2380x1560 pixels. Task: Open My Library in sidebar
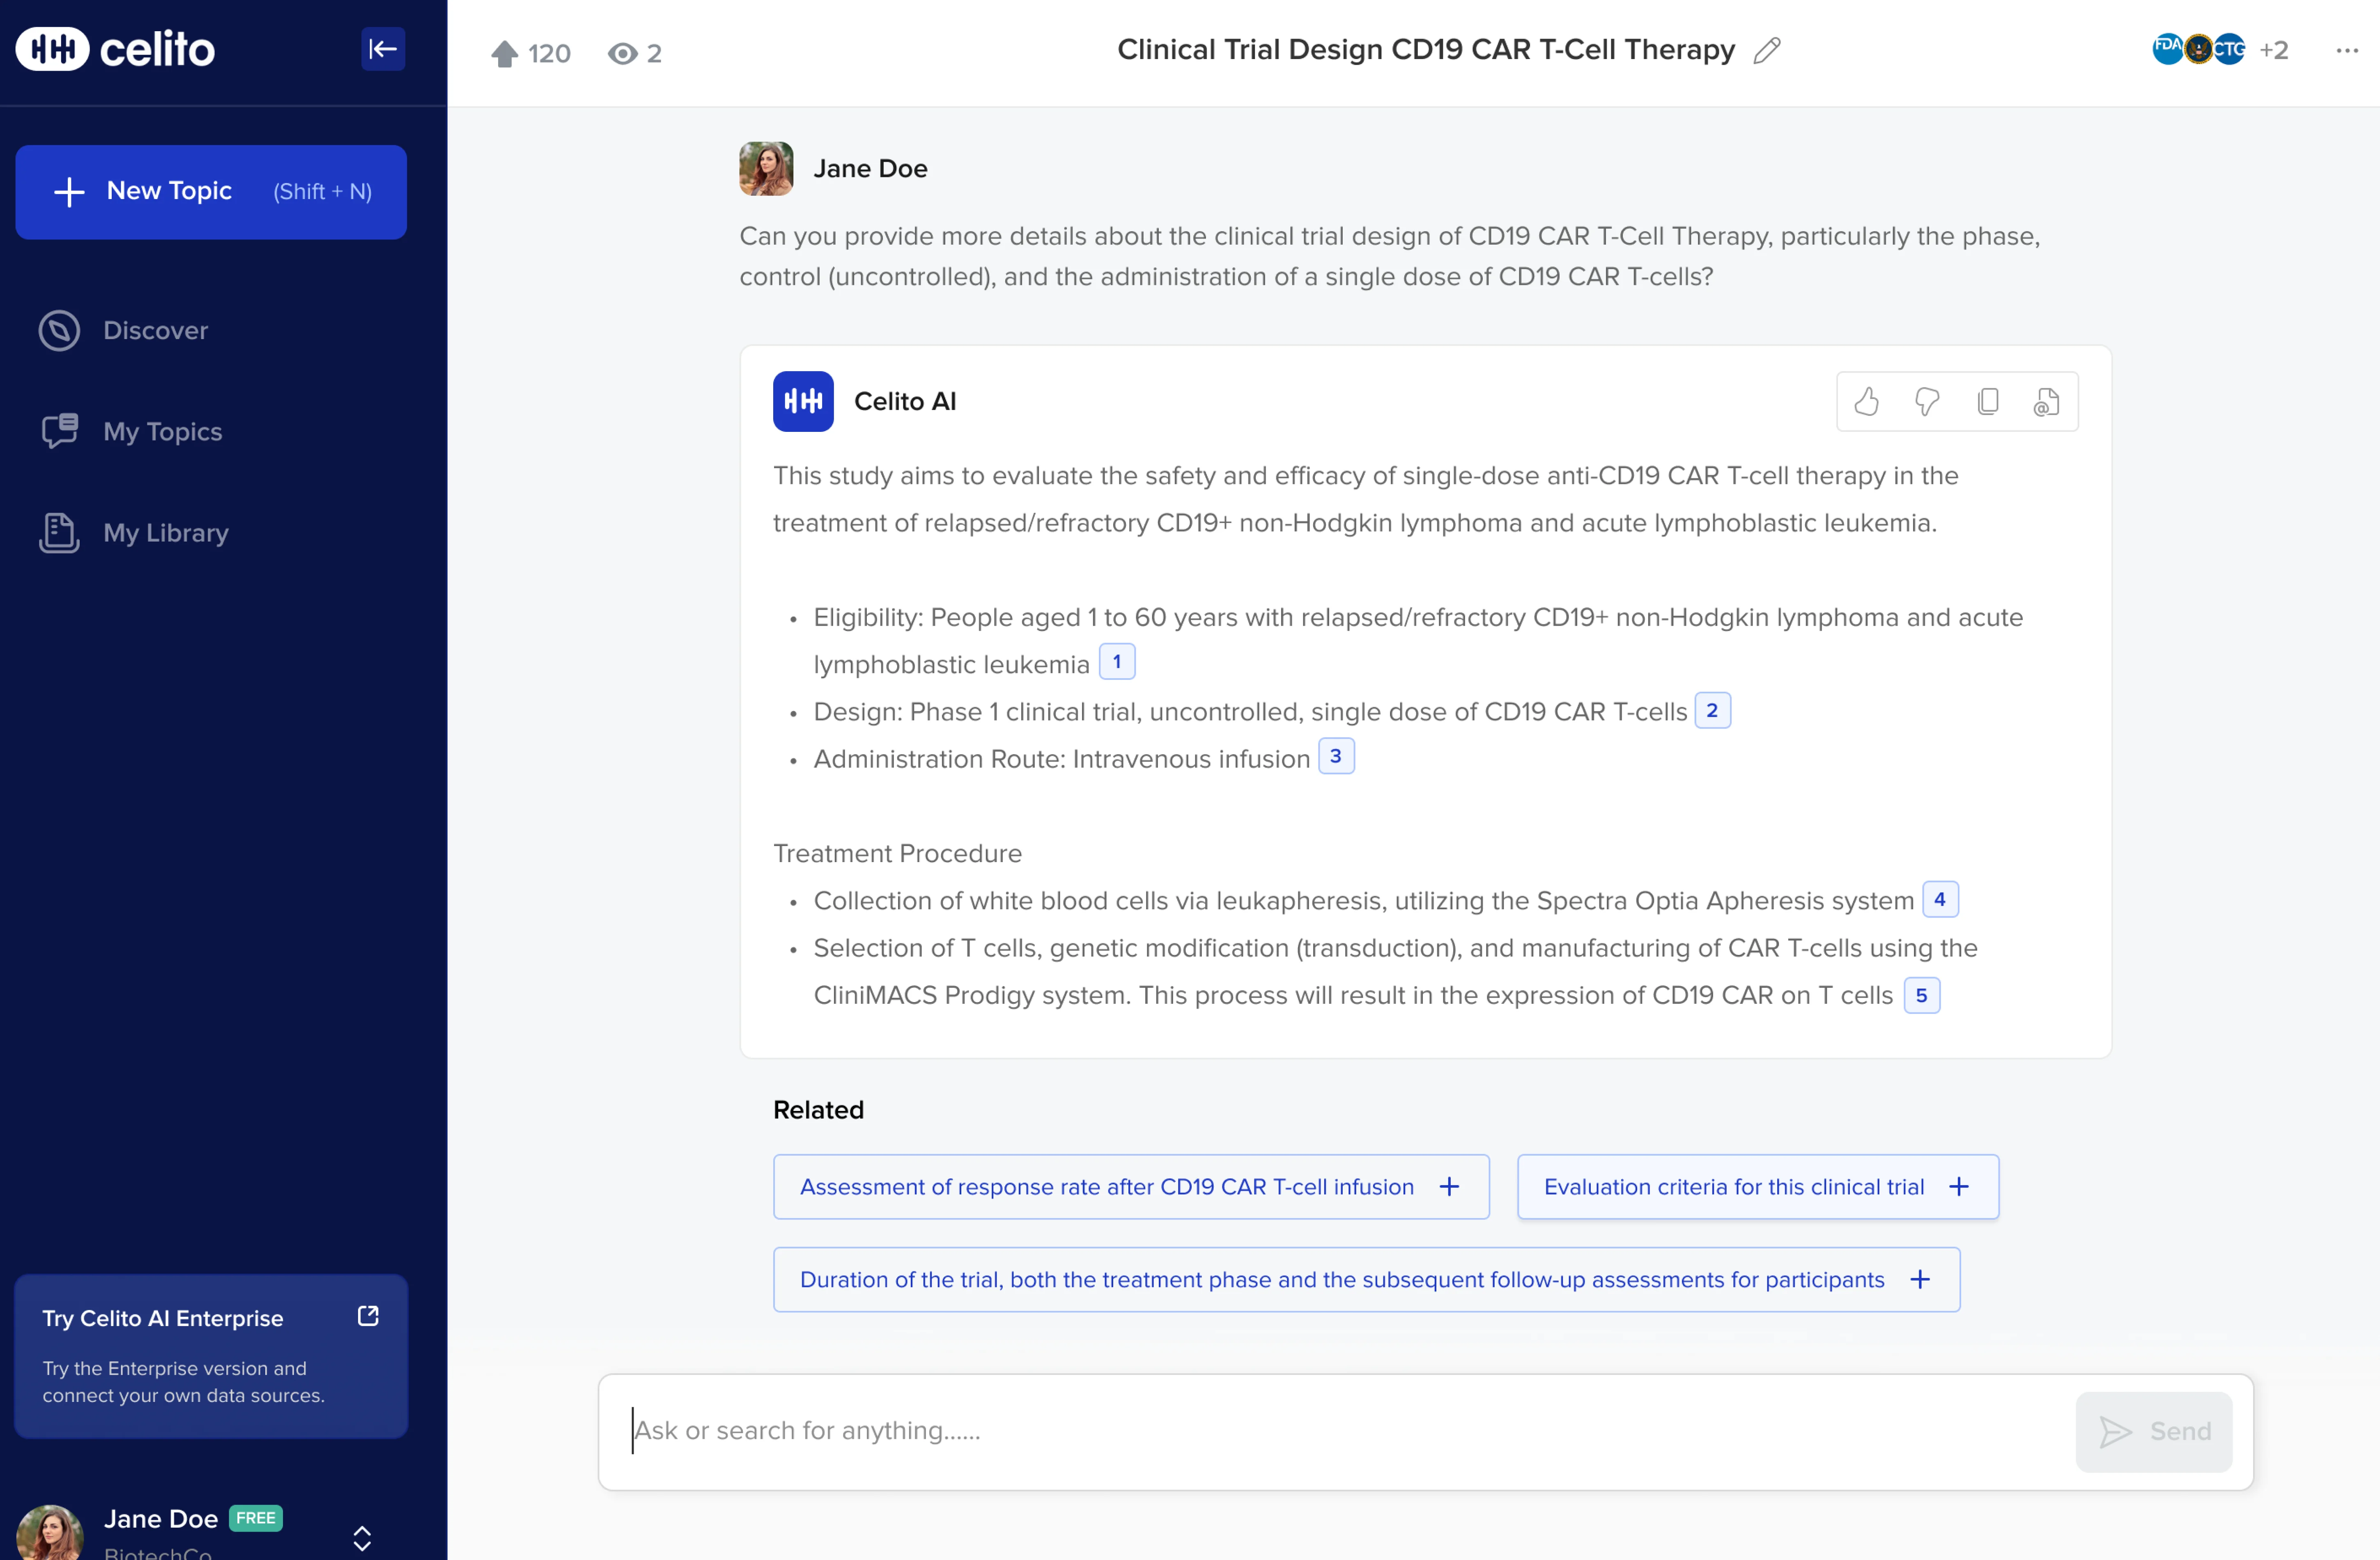coord(165,533)
